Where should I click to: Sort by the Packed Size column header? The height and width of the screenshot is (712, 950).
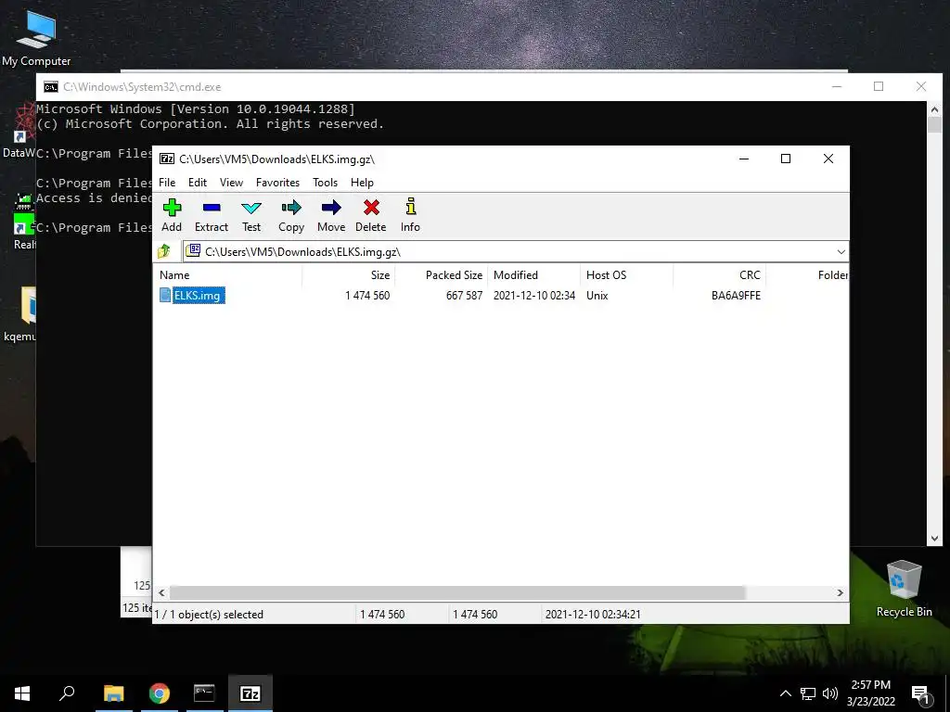pyautogui.click(x=441, y=274)
